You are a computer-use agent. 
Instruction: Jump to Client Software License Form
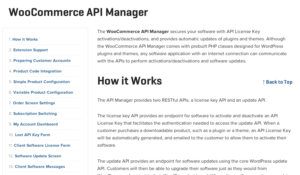tap(42, 146)
